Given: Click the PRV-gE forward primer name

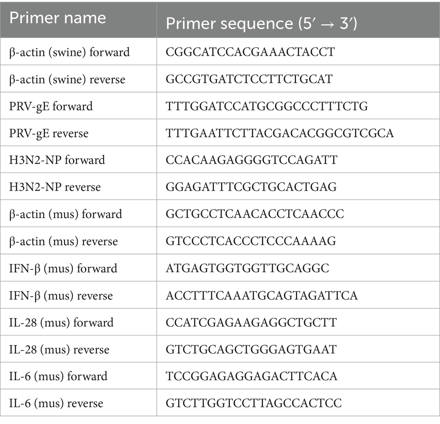Looking at the screenshot, I should coord(51,106).
